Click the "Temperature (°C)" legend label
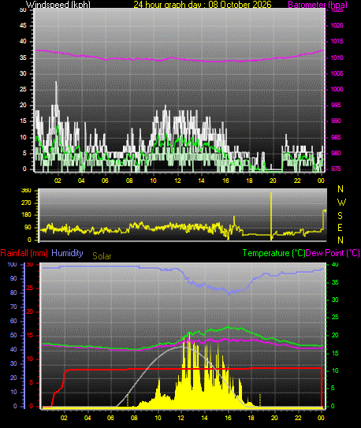The width and height of the screenshot is (361, 428). [x=274, y=253]
